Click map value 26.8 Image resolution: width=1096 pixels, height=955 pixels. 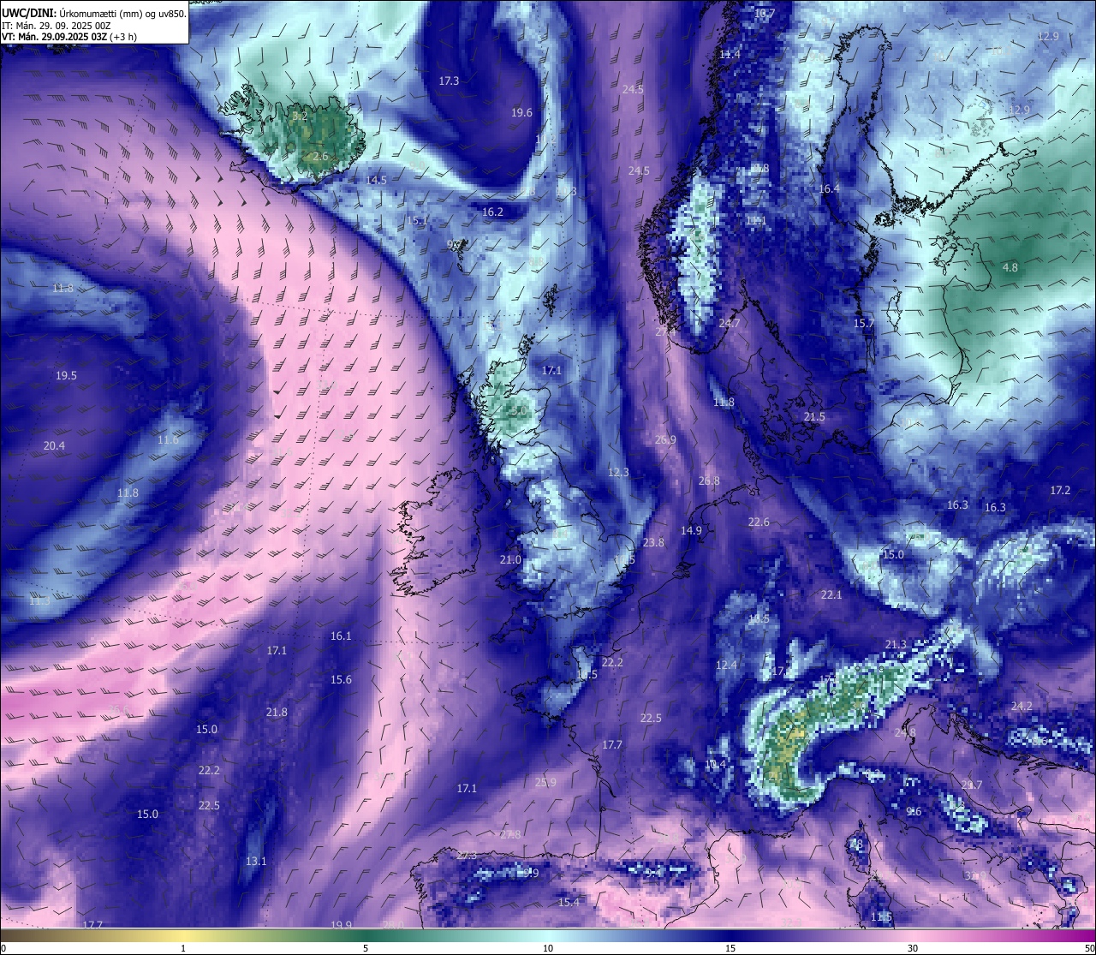(709, 480)
